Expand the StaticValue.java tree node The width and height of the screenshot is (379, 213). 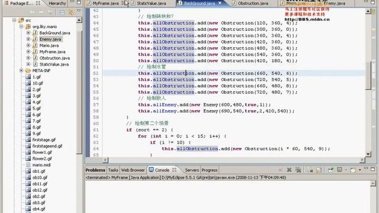[28, 64]
